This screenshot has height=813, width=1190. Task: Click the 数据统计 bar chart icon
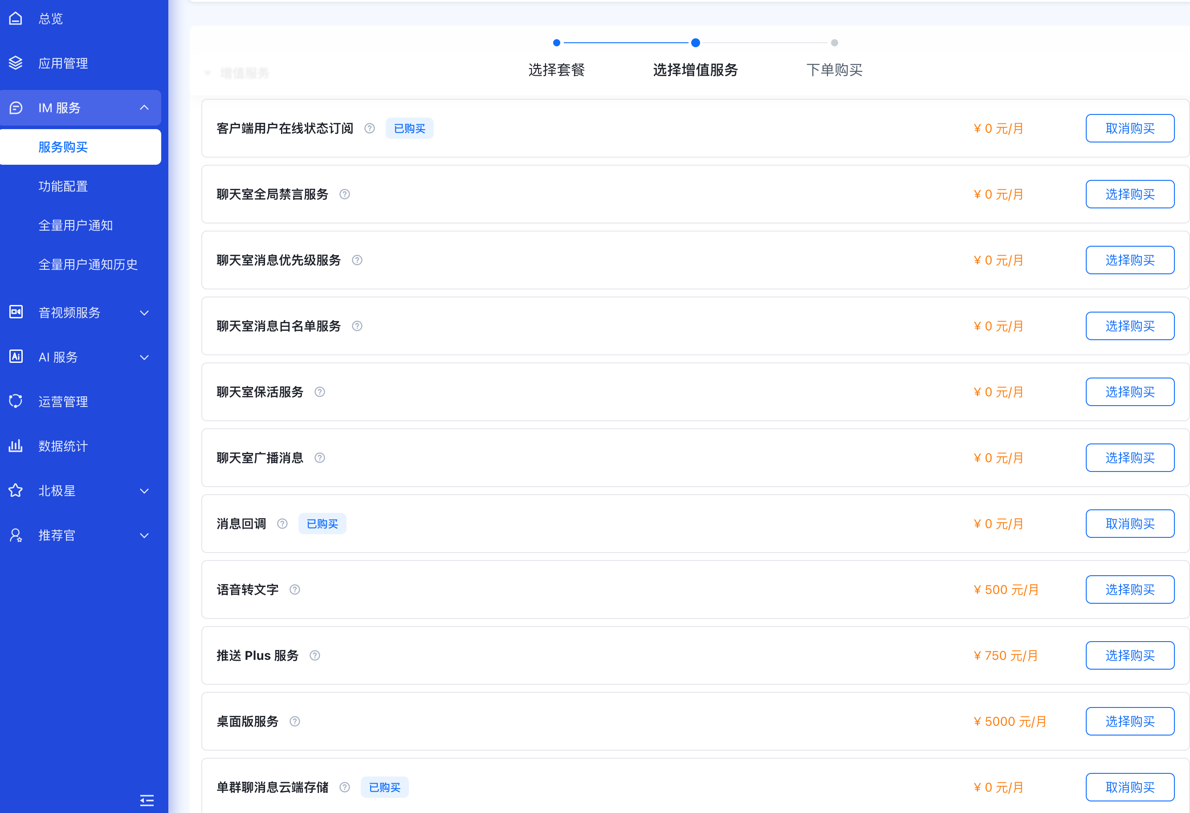[x=16, y=445]
